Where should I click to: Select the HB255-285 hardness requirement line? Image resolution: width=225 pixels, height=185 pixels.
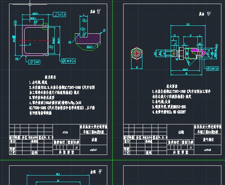point(169,107)
